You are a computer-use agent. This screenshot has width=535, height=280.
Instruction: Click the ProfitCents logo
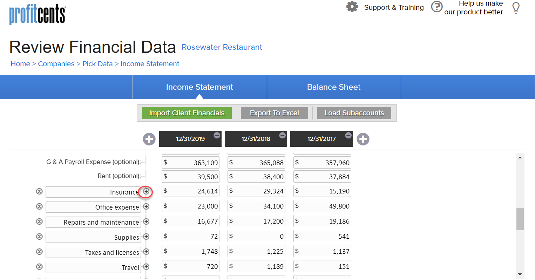pyautogui.click(x=37, y=15)
